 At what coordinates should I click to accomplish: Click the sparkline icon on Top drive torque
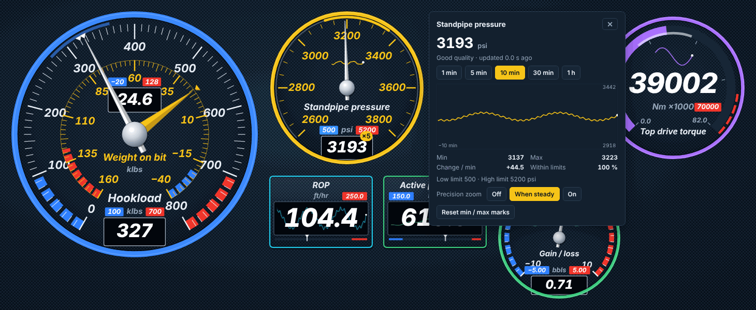coord(674,56)
